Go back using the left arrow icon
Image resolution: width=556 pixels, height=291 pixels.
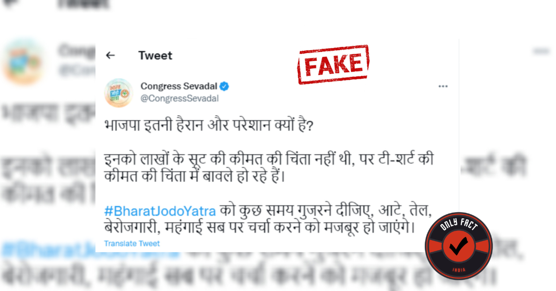tap(110, 56)
